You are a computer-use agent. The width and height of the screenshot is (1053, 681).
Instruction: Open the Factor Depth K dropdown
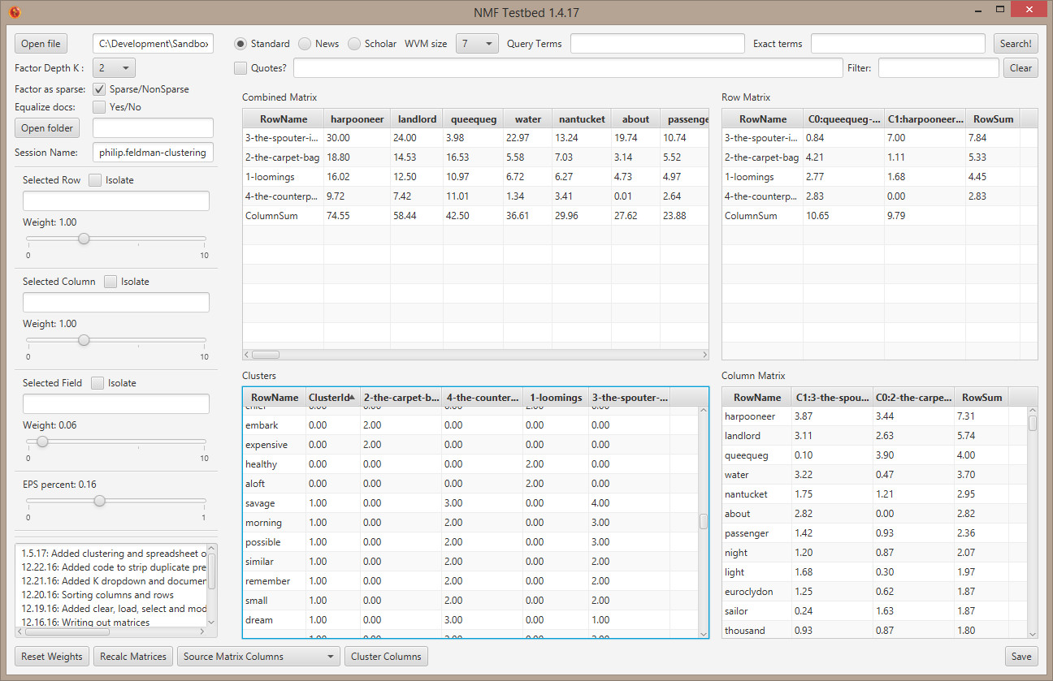coord(114,68)
